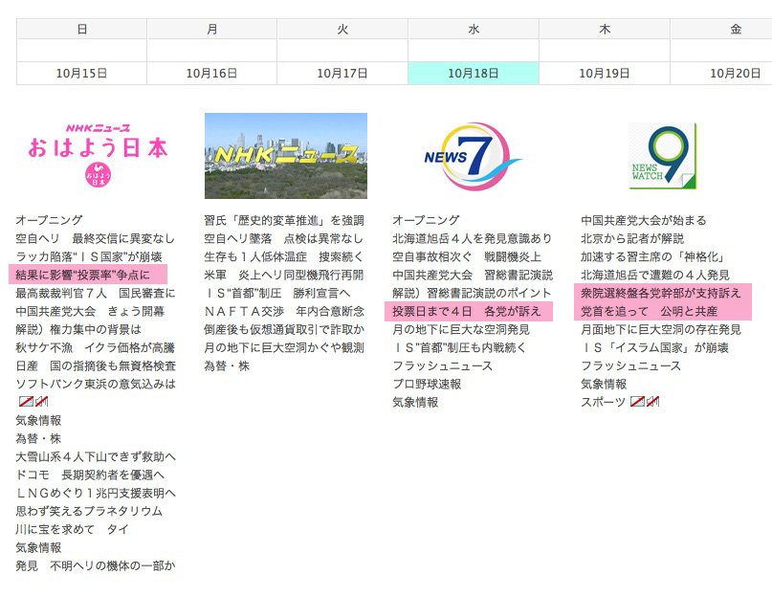Click the NEWS 7 program logo

pyautogui.click(x=473, y=156)
